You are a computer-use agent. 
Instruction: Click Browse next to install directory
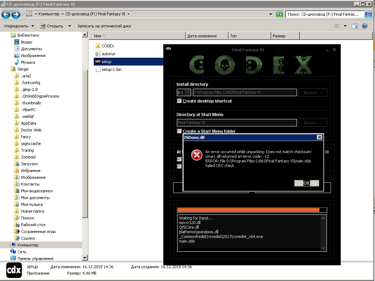(x=313, y=93)
